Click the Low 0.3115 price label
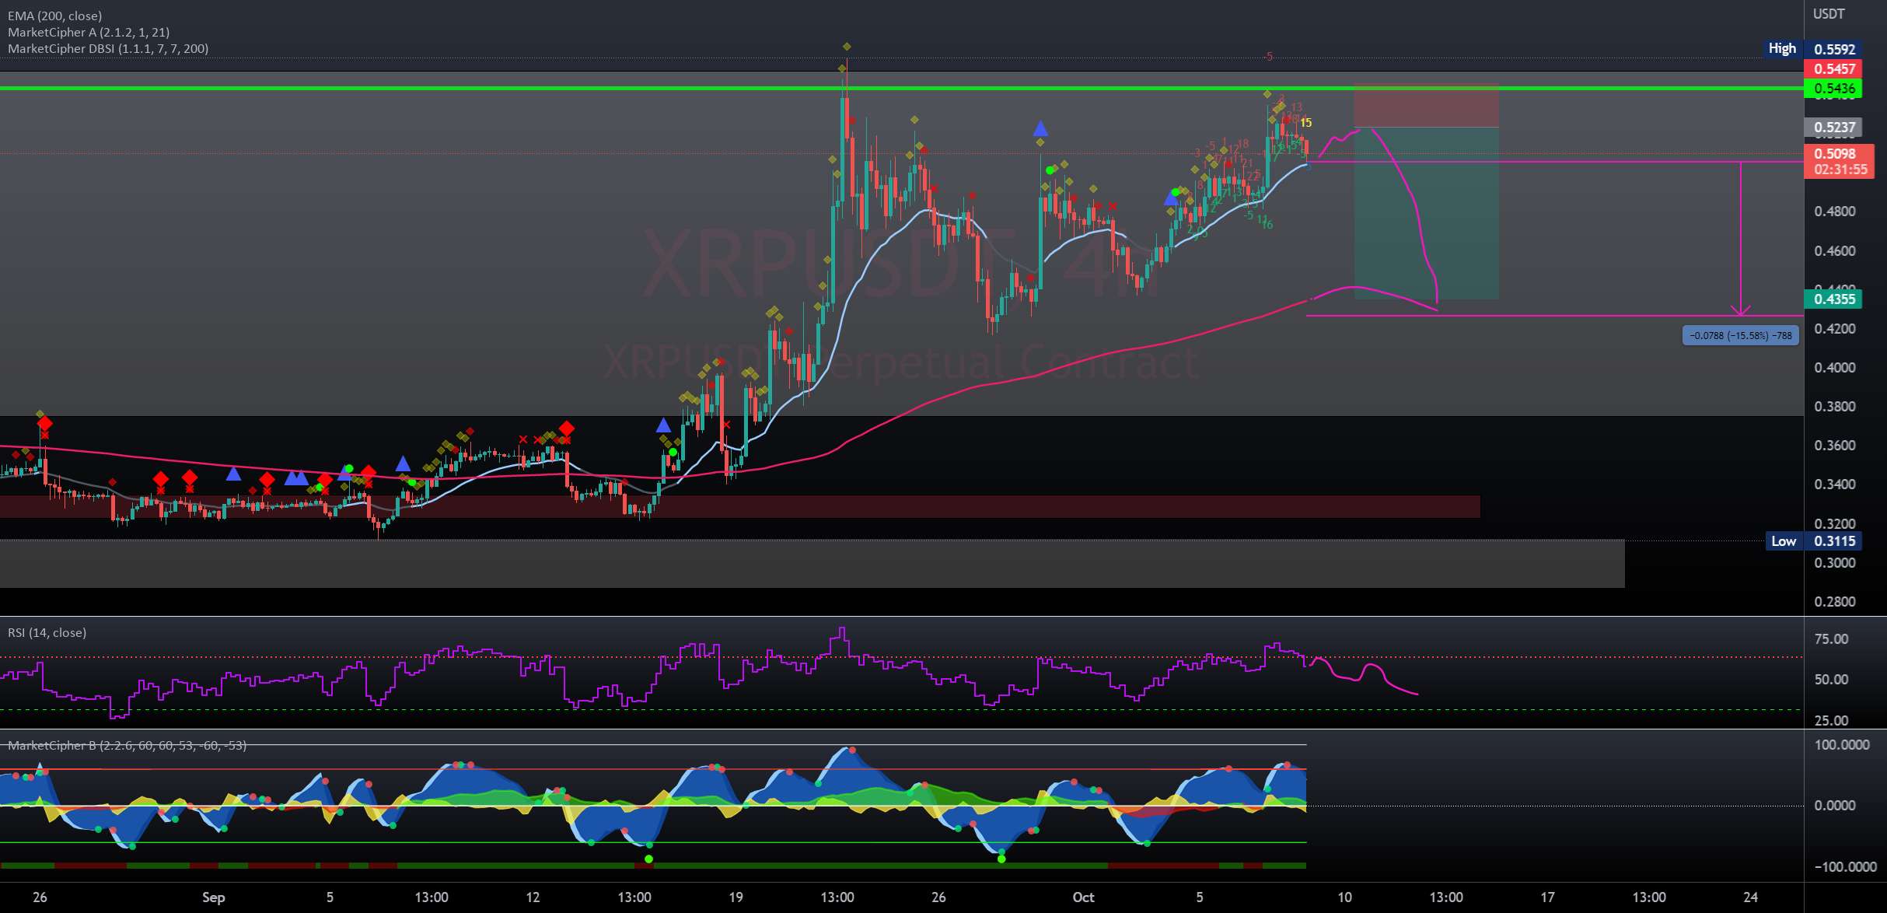 1814,540
